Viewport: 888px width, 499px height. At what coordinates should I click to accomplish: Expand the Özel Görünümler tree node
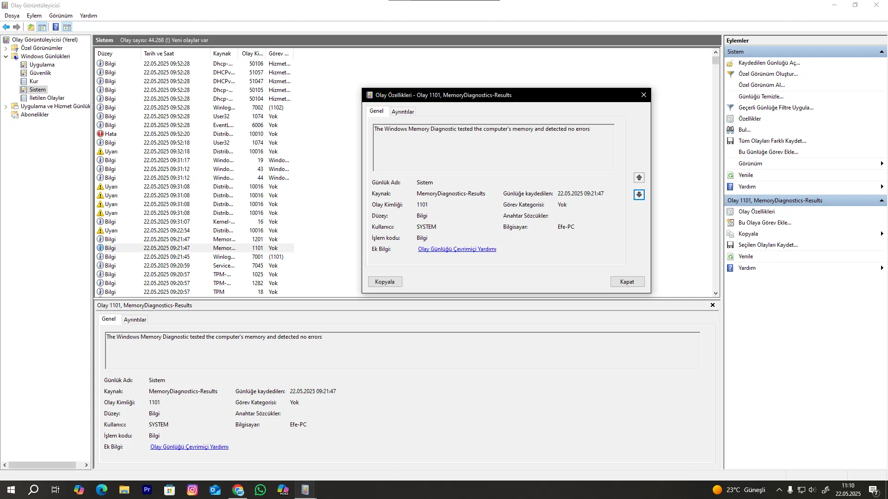coord(6,48)
